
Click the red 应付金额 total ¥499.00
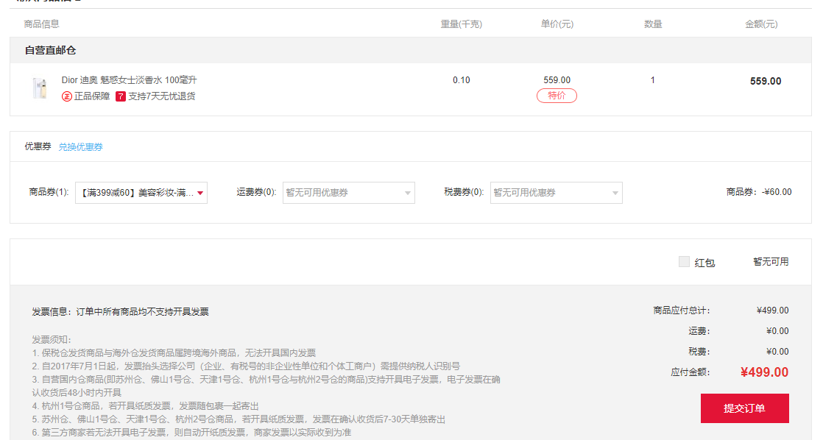tap(764, 372)
